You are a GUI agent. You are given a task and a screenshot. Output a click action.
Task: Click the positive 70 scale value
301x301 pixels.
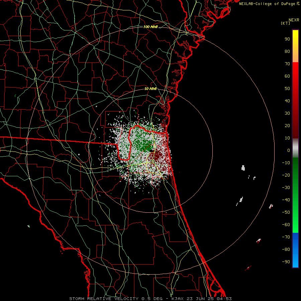click(287, 64)
